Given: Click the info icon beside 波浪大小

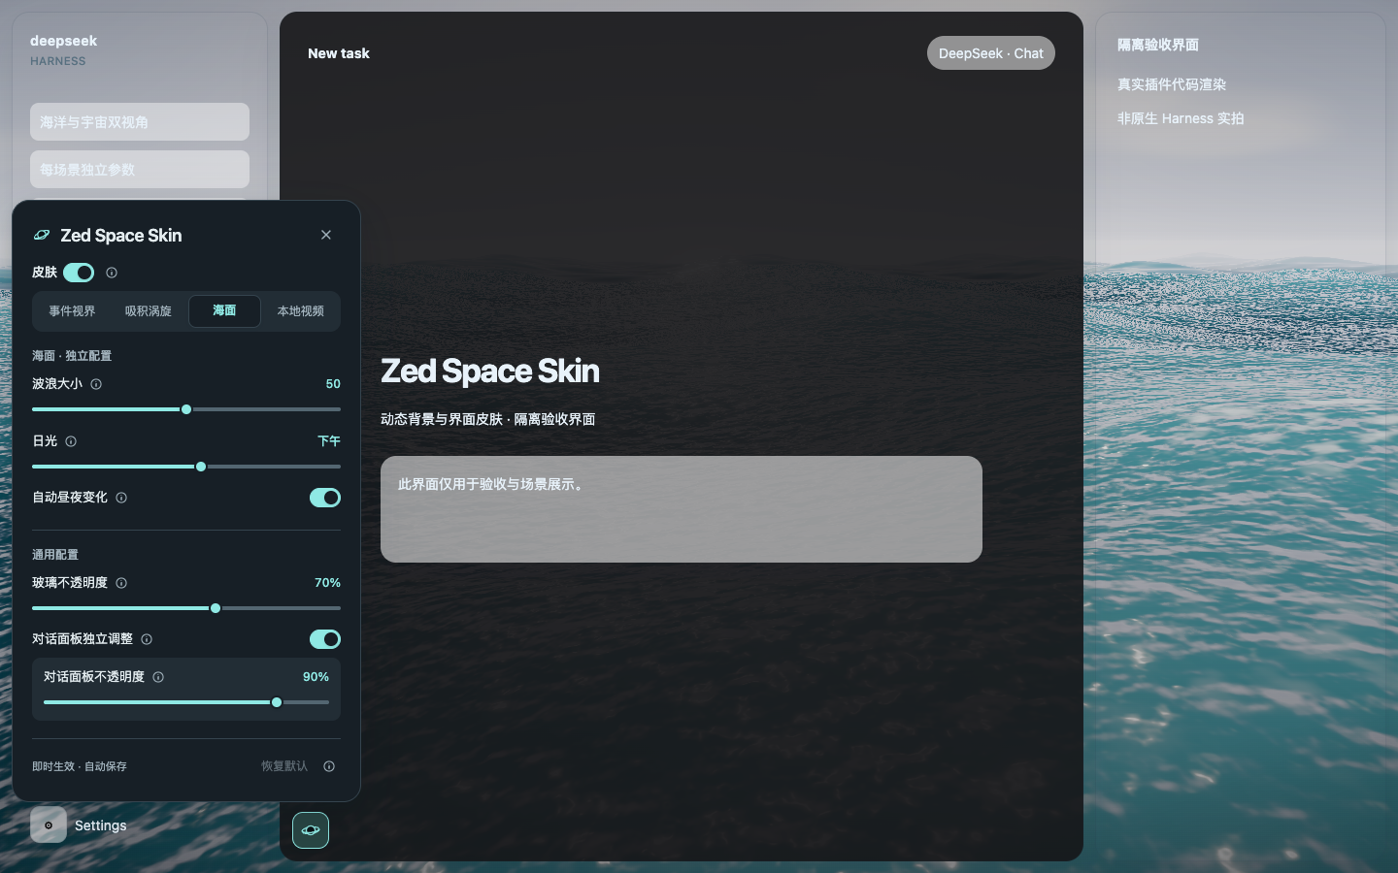Looking at the screenshot, I should [x=96, y=384].
